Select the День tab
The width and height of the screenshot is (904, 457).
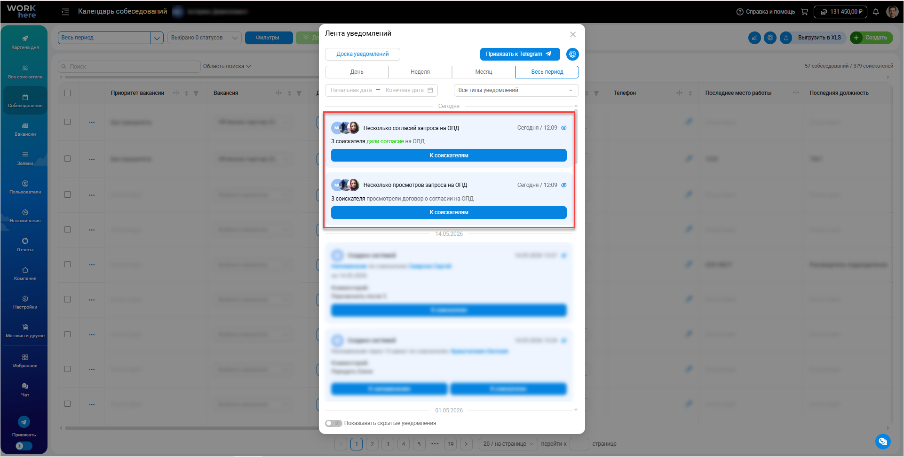tap(357, 72)
